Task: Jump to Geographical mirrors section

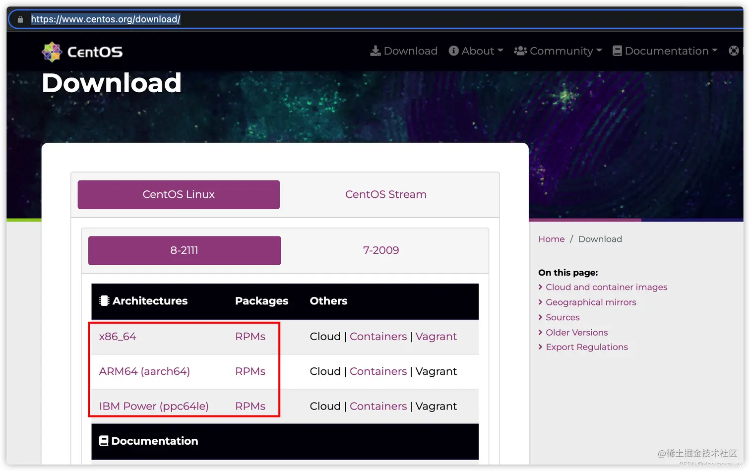Action: tap(591, 302)
